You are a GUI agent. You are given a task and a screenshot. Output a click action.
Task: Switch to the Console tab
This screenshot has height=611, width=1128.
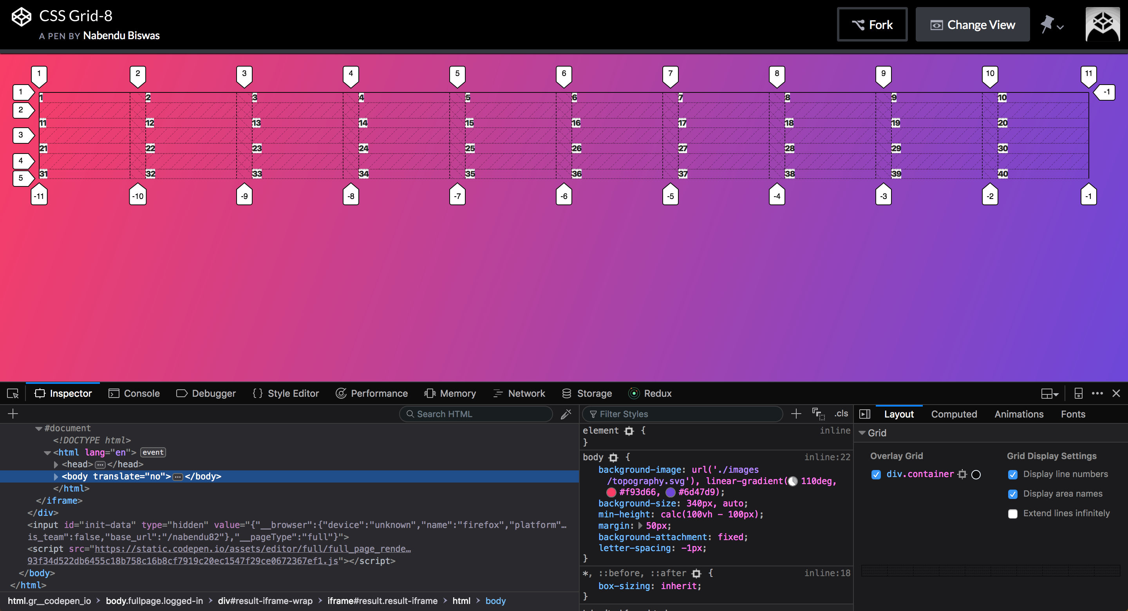click(x=134, y=393)
